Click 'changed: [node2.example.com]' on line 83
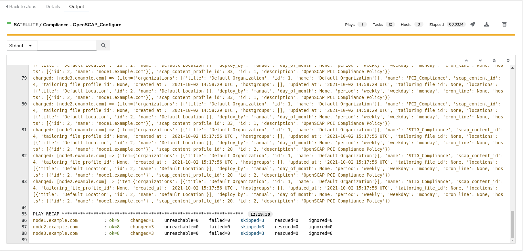523x251 pixels. point(69,181)
